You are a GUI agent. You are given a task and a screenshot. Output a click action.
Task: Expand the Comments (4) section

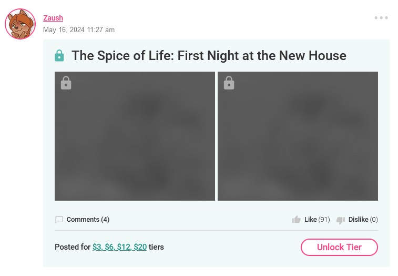point(88,220)
